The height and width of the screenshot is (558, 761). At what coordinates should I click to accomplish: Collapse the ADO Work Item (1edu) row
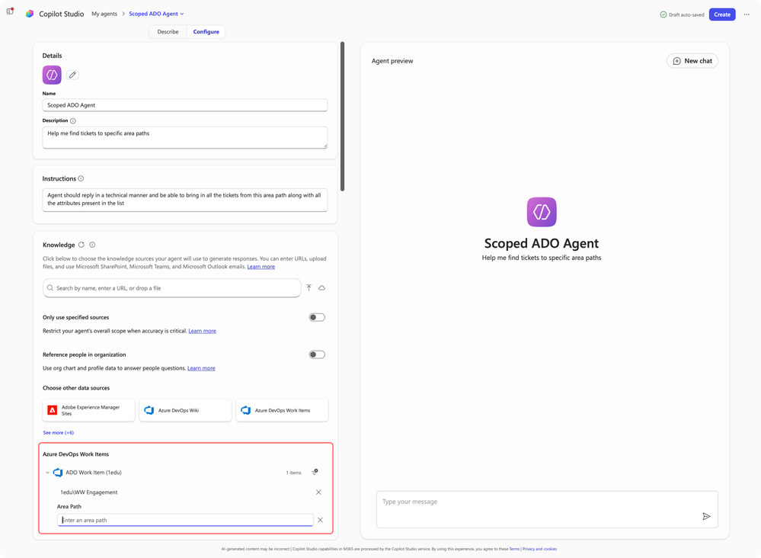47,473
